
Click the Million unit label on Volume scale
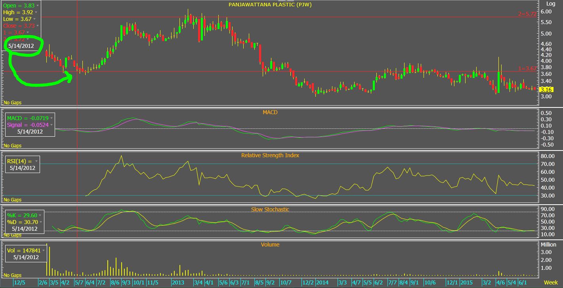point(548,245)
